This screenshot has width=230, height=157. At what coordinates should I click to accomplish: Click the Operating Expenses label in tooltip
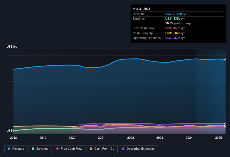pos(147,38)
